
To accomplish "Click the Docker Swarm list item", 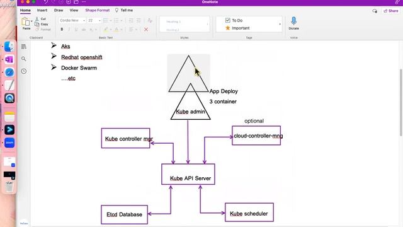I will pyautogui.click(x=79, y=68).
